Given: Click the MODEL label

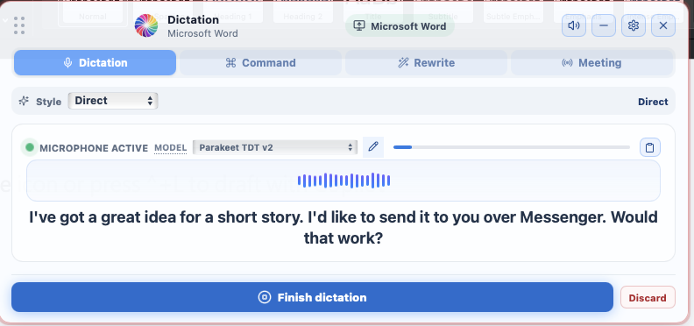Looking at the screenshot, I should click(x=170, y=148).
